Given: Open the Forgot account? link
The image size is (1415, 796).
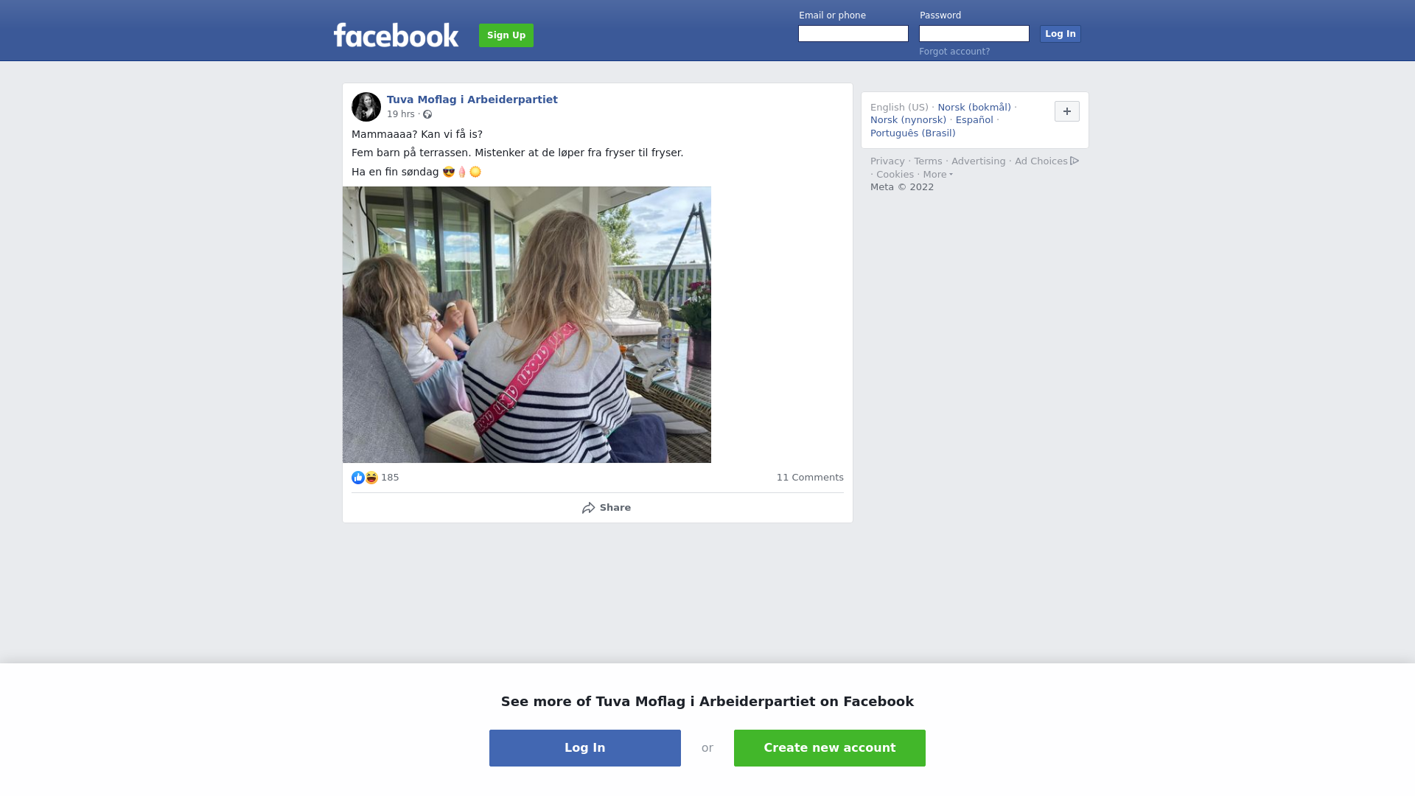Looking at the screenshot, I should pos(954,52).
